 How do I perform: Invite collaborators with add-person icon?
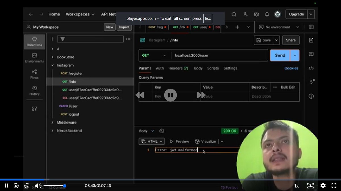(x=245, y=14)
